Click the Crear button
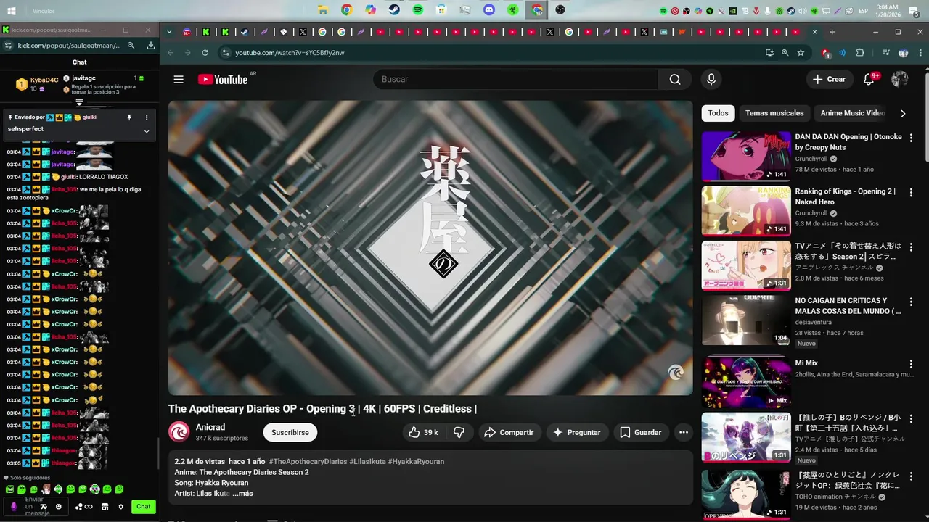This screenshot has width=929, height=522. click(x=829, y=79)
